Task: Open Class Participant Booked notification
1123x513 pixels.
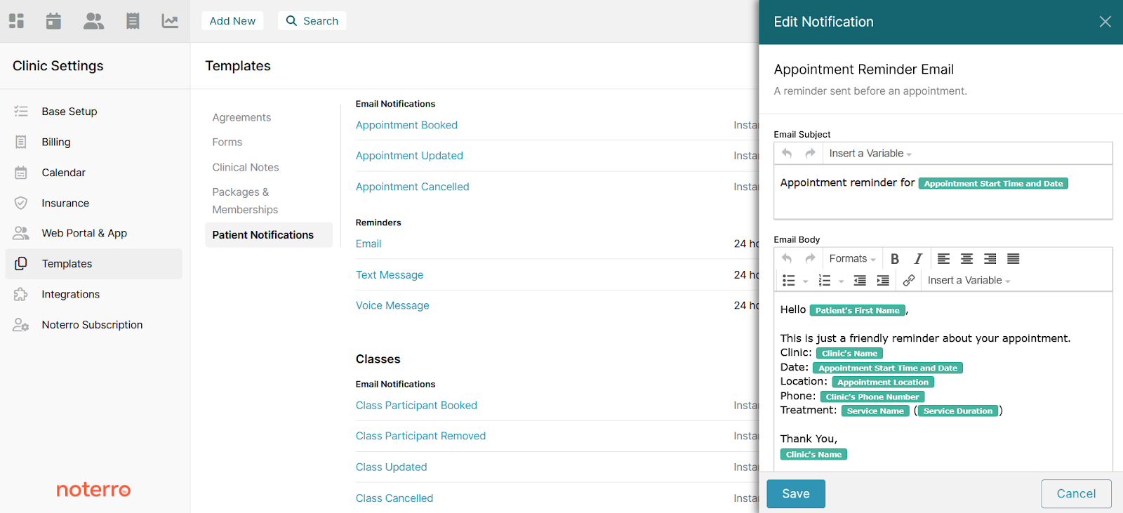Action: point(416,406)
